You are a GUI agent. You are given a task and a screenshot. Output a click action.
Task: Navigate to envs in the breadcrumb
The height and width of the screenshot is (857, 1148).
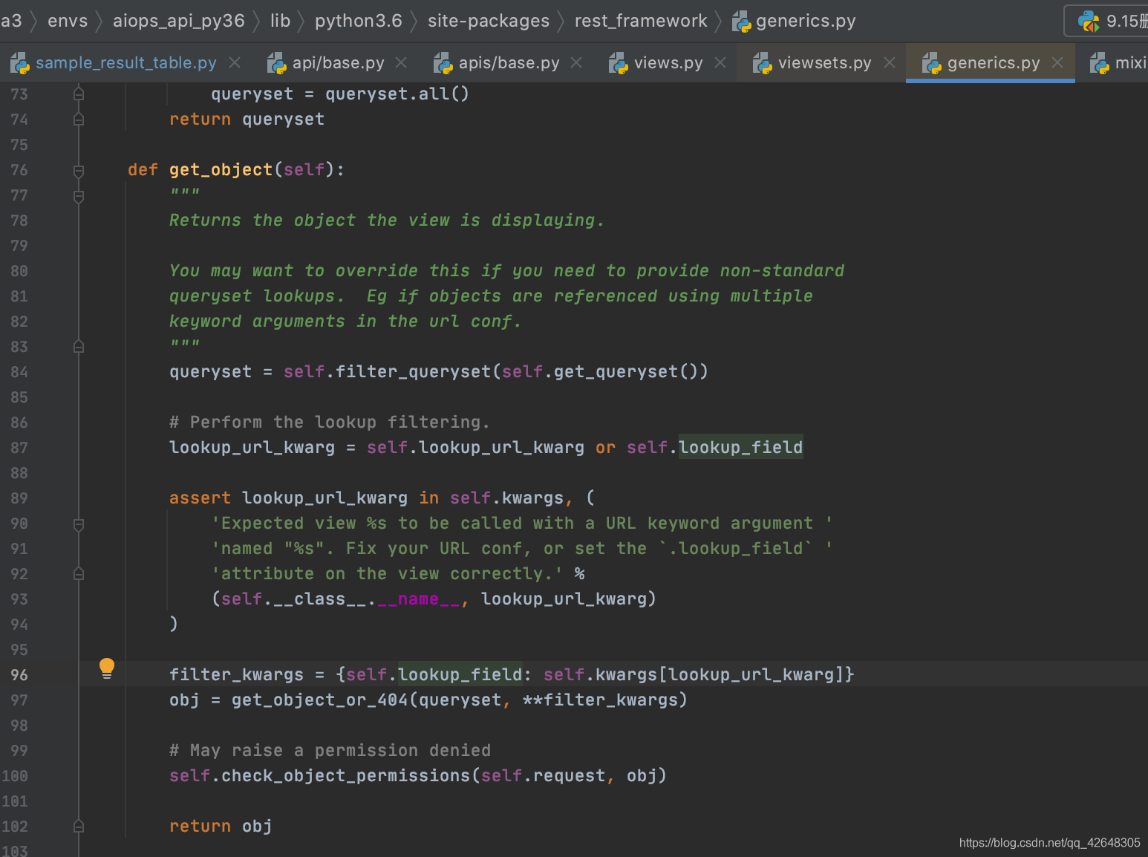click(68, 21)
